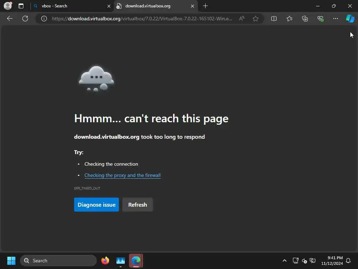Select the ERR_TIMED_OUT error code text
This screenshot has width=358, height=269.
click(87, 188)
